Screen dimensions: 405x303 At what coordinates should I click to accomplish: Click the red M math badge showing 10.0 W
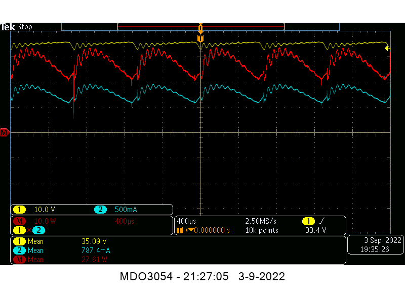tap(19, 221)
